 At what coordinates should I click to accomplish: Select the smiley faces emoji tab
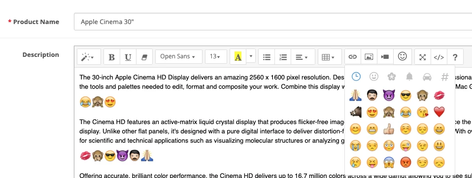373,76
